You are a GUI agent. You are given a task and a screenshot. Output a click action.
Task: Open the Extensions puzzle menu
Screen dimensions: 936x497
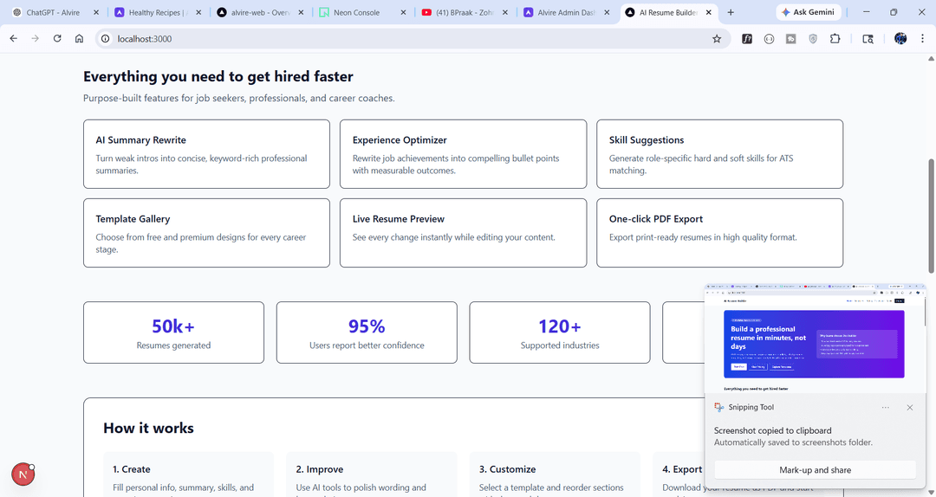835,39
